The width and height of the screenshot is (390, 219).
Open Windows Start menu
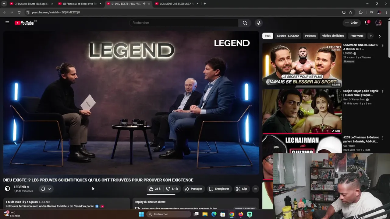[141, 214]
